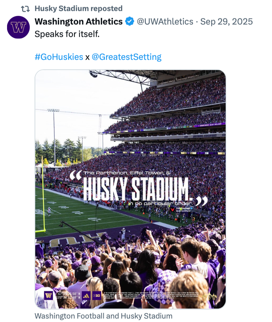272x322 pixels.
Task: Open the "Husky Stadium reposted" link
Action: (x=79, y=8)
